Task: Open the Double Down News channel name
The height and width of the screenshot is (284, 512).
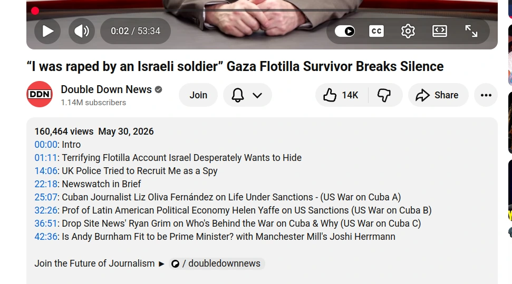Action: pyautogui.click(x=106, y=89)
